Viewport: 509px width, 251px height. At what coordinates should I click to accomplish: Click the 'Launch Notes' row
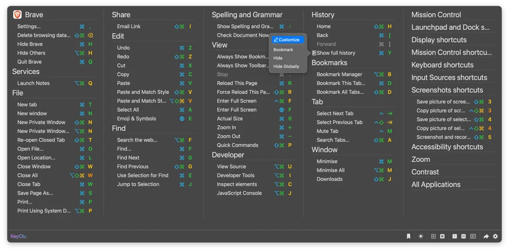(x=55, y=83)
